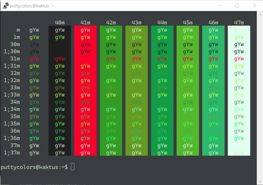Maximize the PuTTY terminal window

tap(237, 6)
